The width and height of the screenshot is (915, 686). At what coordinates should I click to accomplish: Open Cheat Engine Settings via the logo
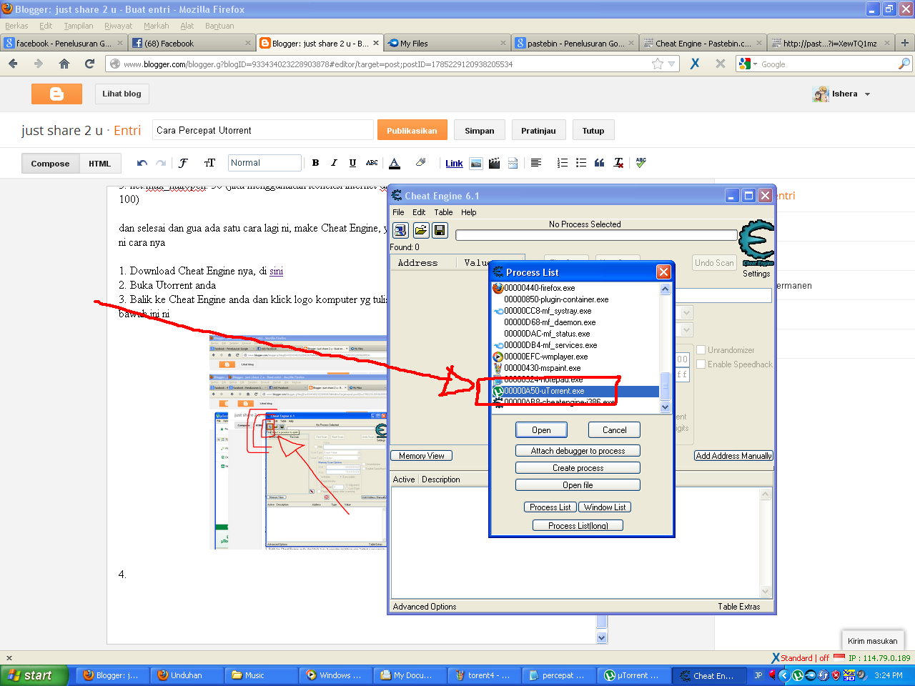(x=756, y=243)
